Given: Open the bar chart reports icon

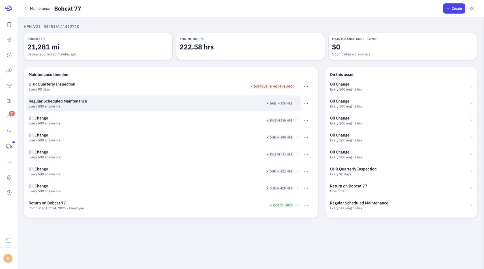Looking at the screenshot, I should [9, 162].
